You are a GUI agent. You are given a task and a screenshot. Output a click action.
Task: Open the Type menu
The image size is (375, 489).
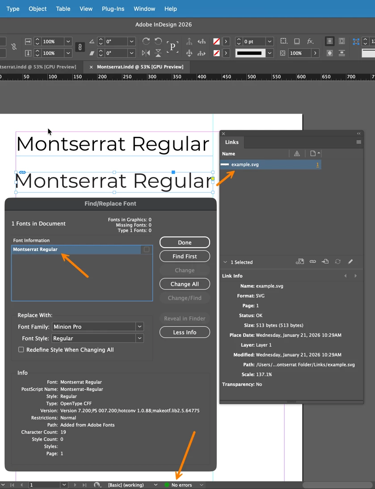point(13,9)
